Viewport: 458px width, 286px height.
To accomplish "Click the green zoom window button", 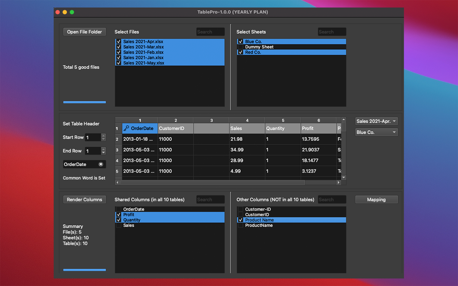I will [72, 12].
